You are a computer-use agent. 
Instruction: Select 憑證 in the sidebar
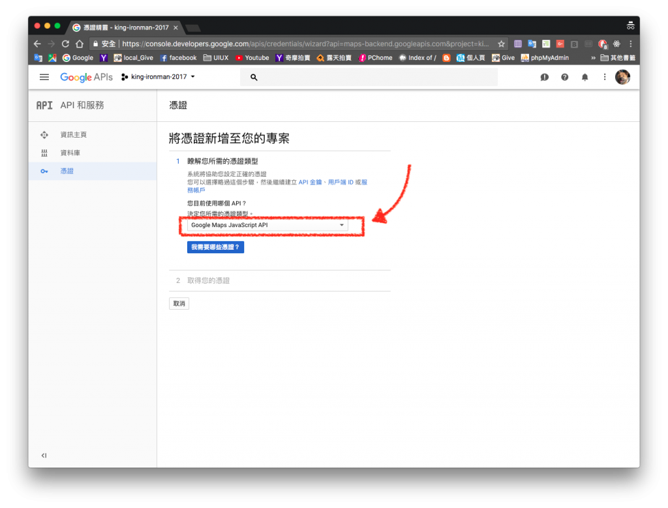pos(93,171)
